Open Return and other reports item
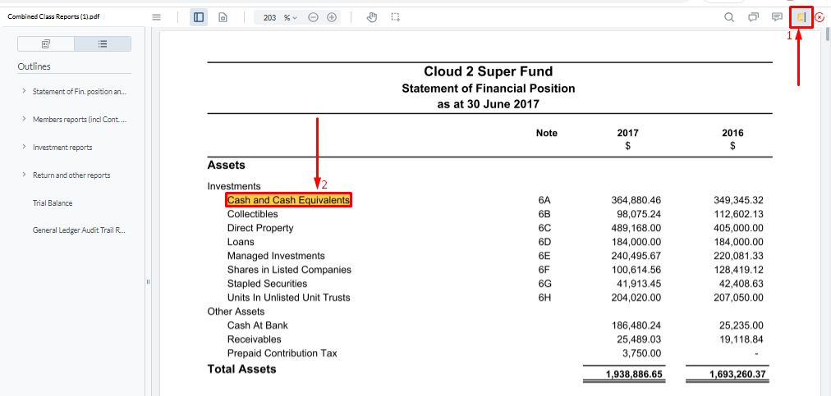 [71, 175]
